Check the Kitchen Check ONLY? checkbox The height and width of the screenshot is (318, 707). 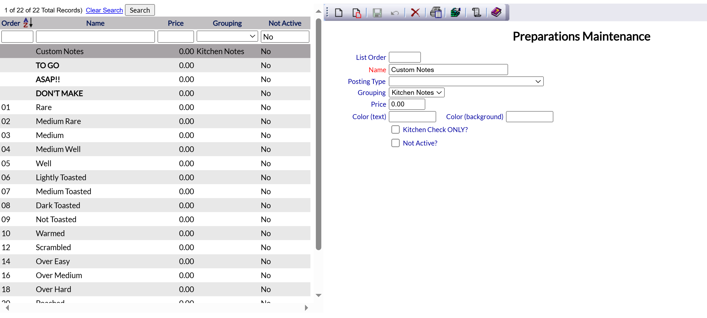(395, 129)
